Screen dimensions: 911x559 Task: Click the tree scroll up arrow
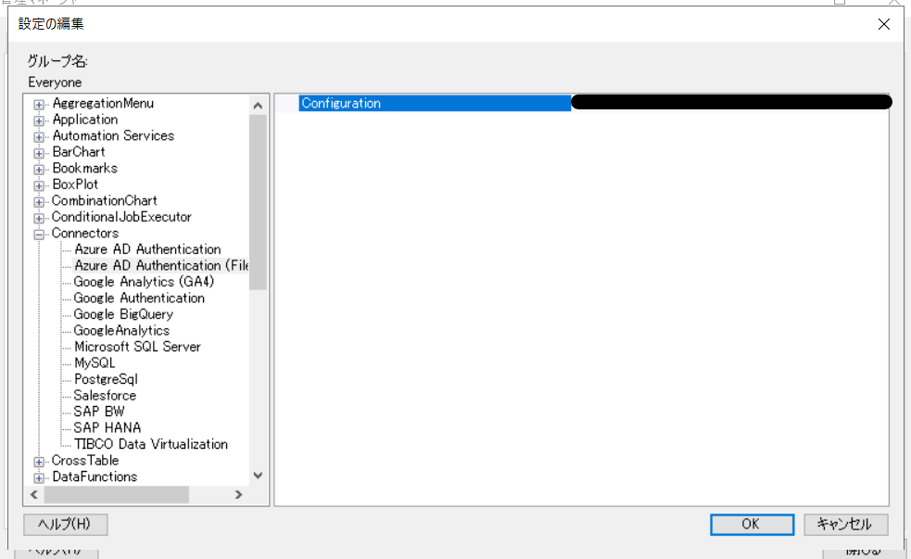tap(258, 105)
